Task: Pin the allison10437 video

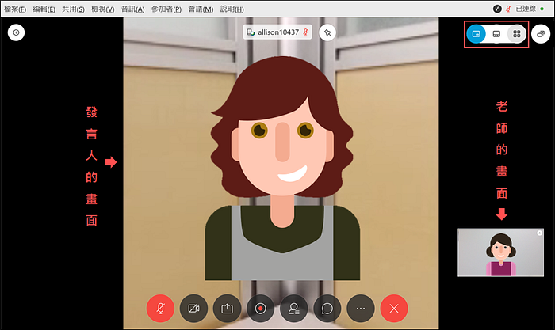Action: (327, 33)
